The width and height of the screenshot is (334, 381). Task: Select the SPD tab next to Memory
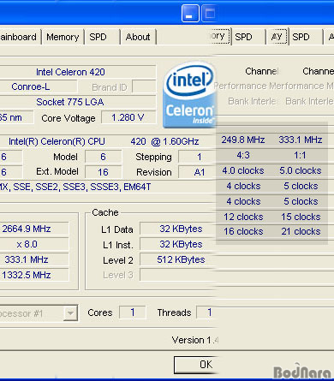[98, 37]
